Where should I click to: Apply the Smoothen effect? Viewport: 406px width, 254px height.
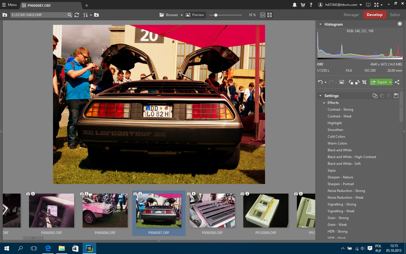click(335, 130)
